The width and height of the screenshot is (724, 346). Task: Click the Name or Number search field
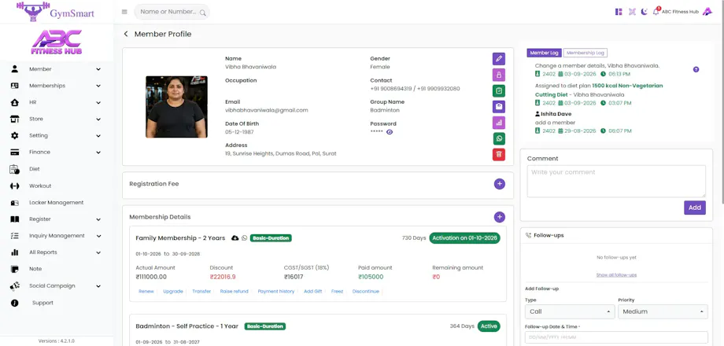[172, 12]
